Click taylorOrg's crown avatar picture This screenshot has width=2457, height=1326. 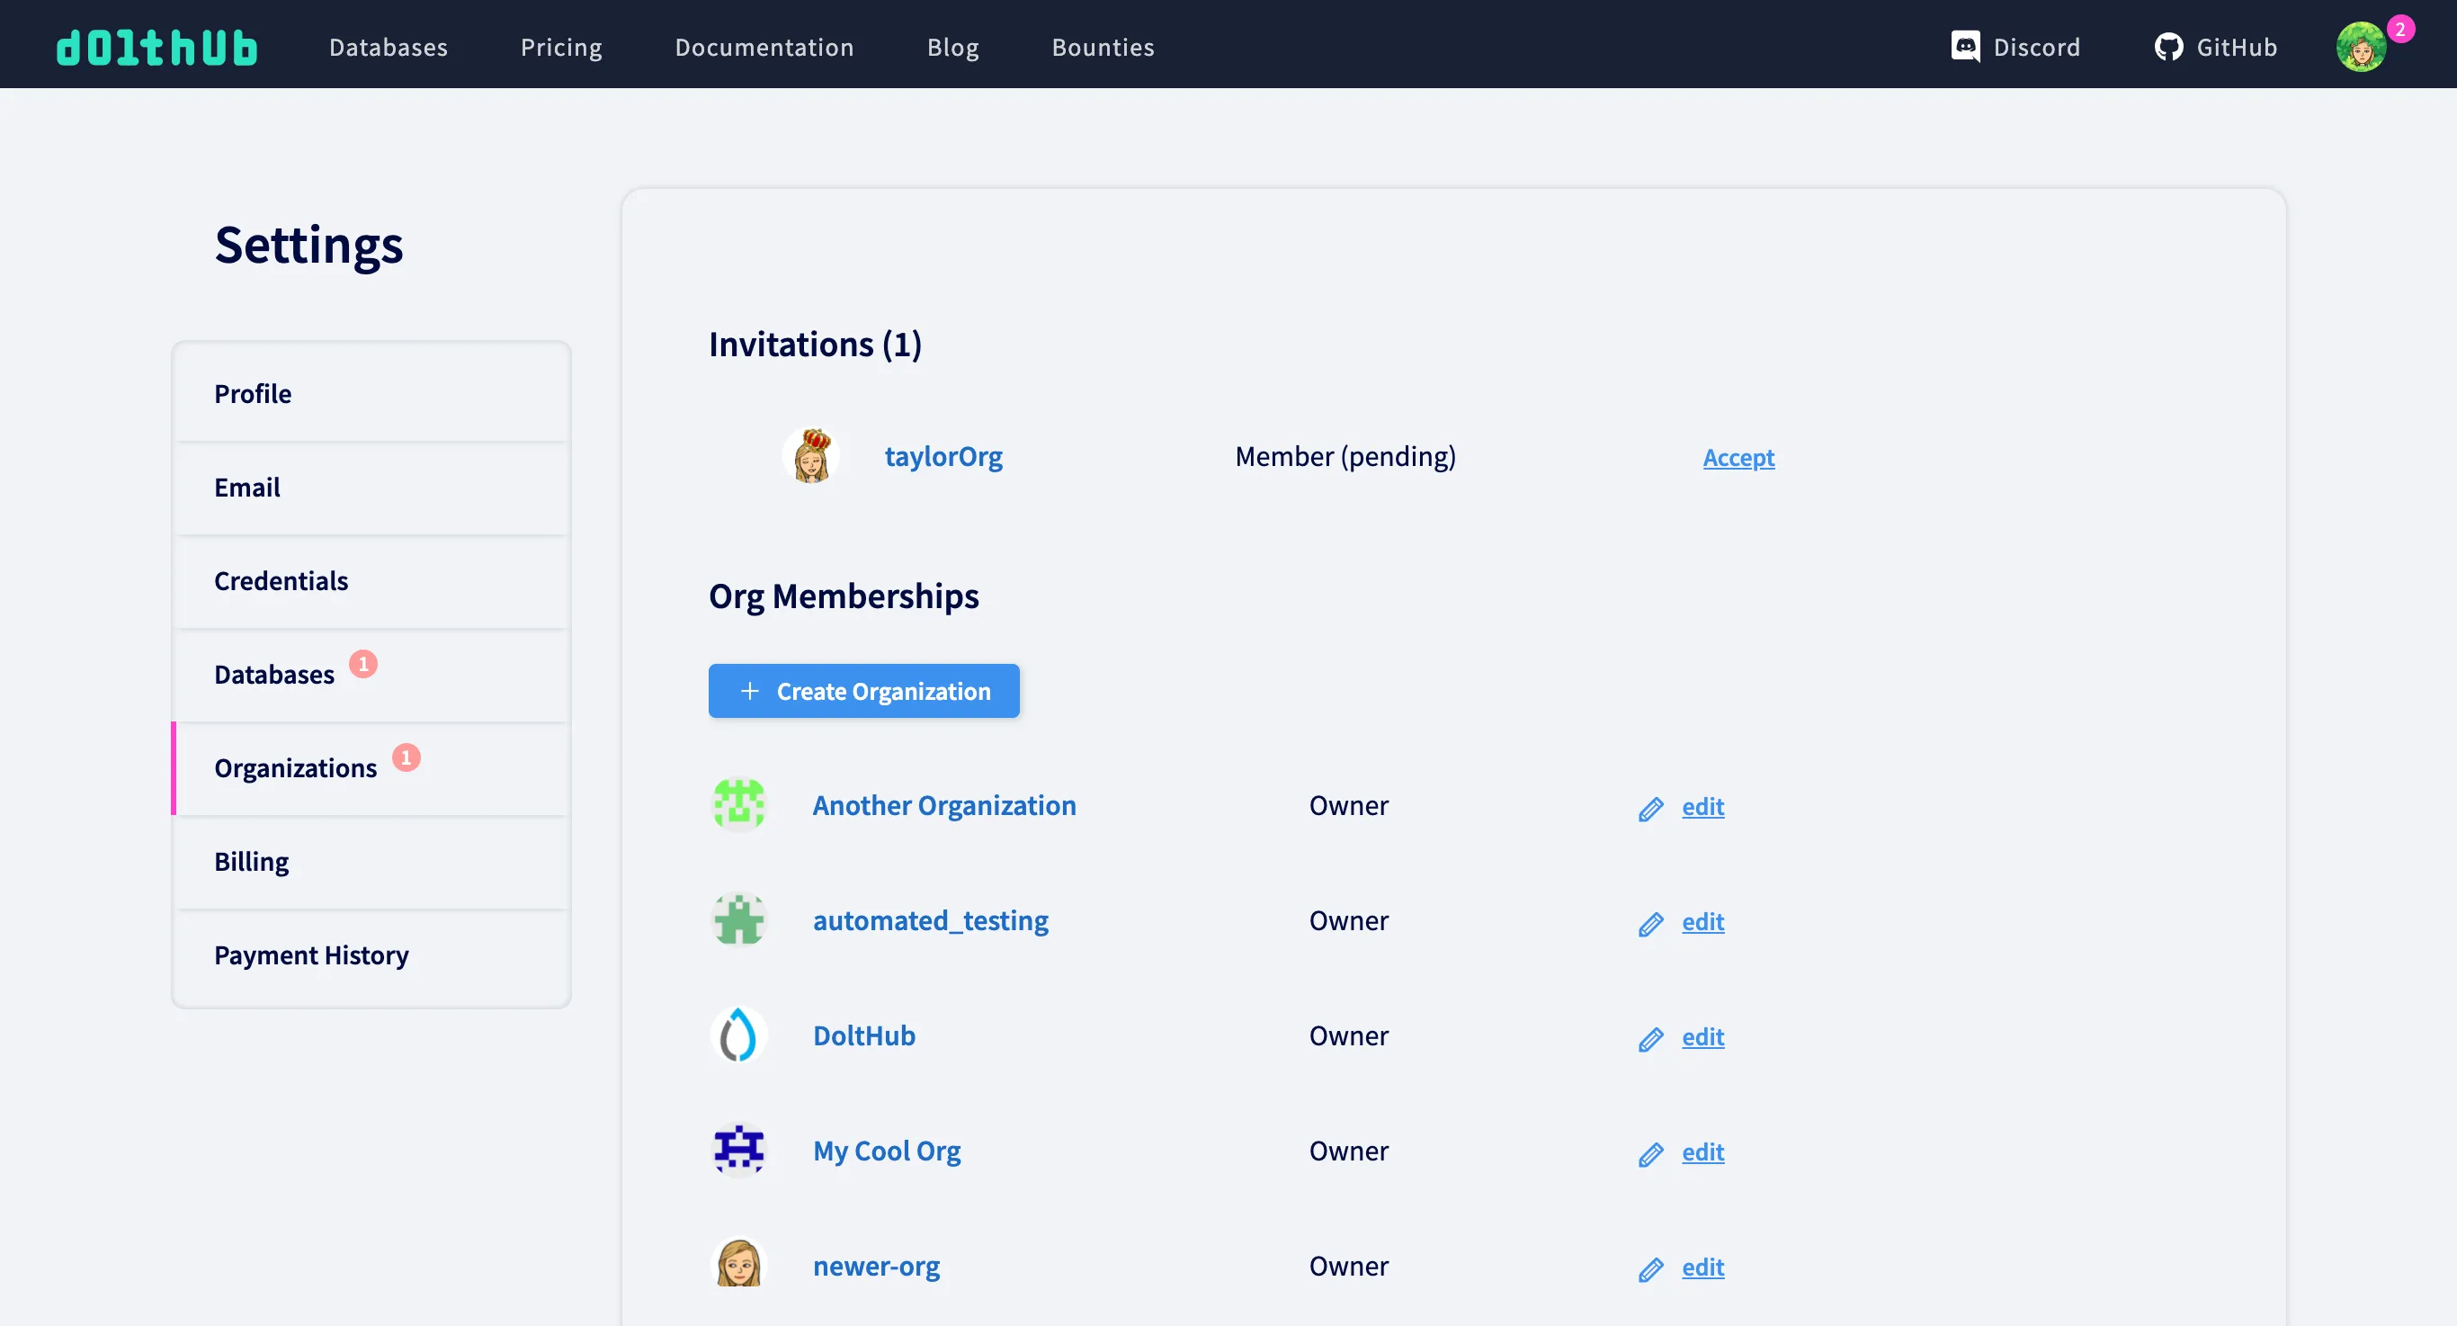coord(813,456)
